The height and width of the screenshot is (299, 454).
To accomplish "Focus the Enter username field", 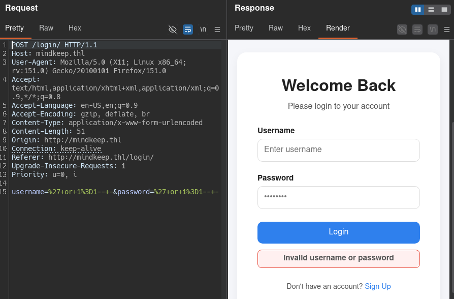I will [339, 150].
